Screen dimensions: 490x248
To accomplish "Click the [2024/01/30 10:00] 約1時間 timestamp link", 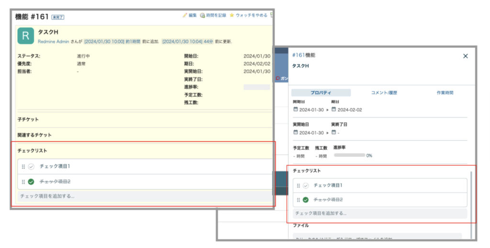I will 112,42.
